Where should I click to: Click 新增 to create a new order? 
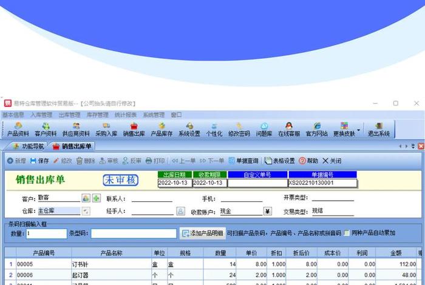pos(16,161)
